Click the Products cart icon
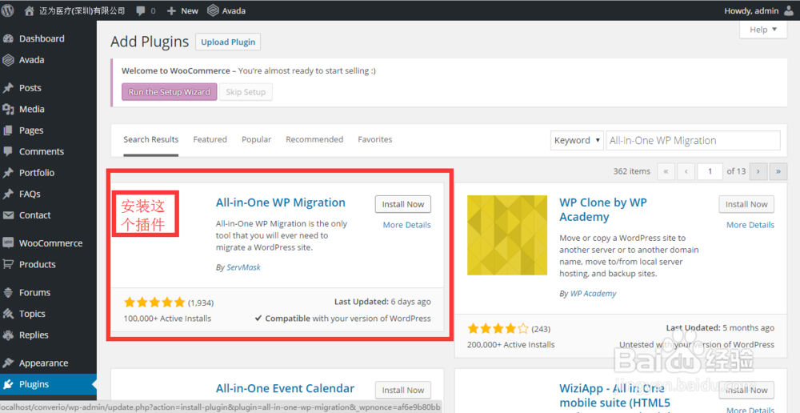800x413 pixels. (x=8, y=264)
